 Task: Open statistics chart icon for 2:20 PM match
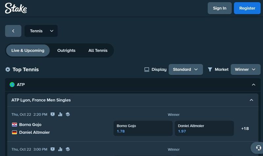click(x=60, y=114)
